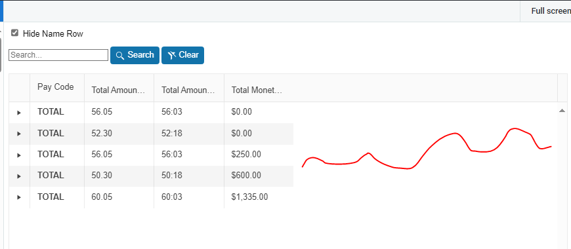Open Full screen mode
Viewport: 571px width, 249px height.
point(551,11)
